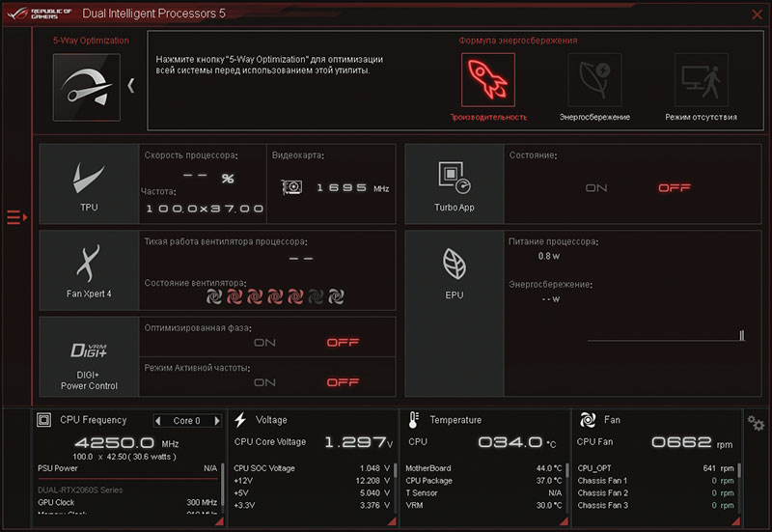The image size is (772, 532).
Task: Click the PSU Power row
Action: (x=127, y=468)
